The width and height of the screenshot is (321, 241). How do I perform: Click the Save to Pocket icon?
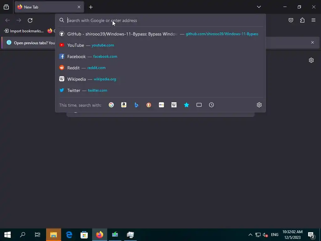coord(291,20)
